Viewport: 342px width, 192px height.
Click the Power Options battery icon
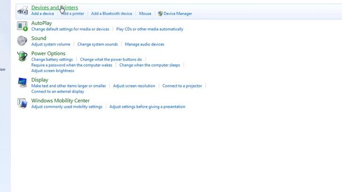coord(22,56)
